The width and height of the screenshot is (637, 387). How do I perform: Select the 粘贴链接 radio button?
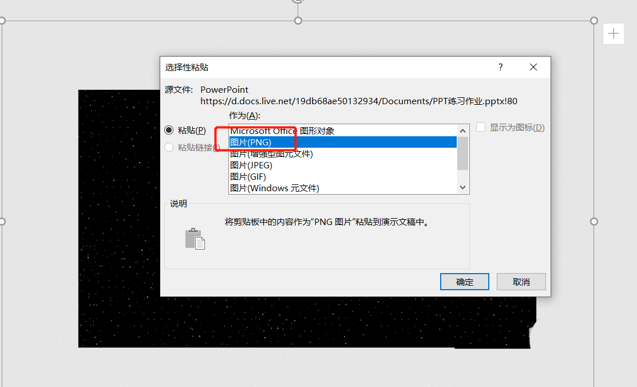click(169, 147)
